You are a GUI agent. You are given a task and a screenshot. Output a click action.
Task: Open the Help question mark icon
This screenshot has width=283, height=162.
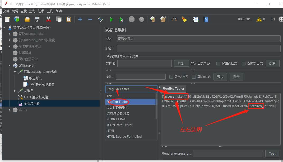pyautogui.click(x=206, y=19)
